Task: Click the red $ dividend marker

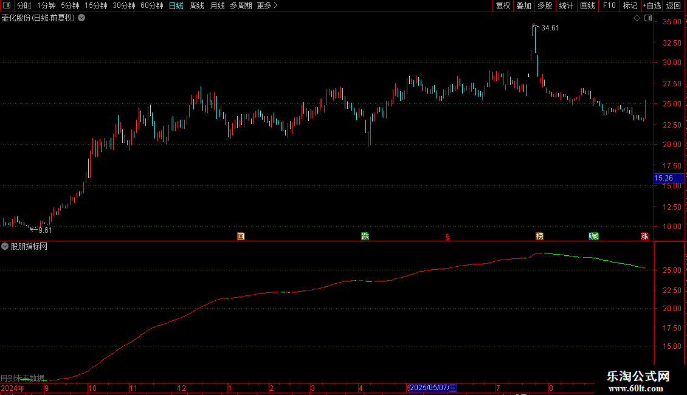Action: coord(447,237)
